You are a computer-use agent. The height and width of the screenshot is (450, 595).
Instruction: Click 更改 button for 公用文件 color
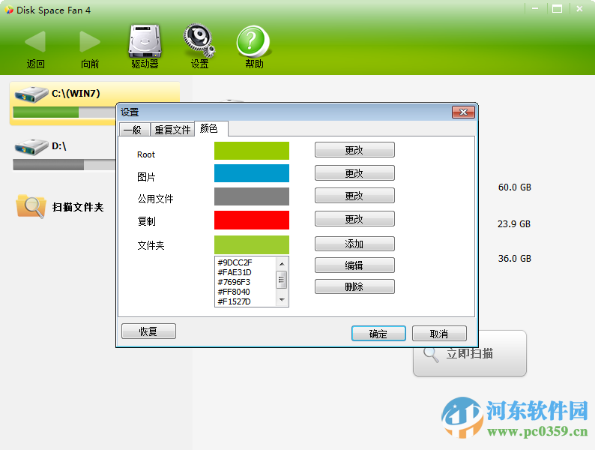(354, 196)
